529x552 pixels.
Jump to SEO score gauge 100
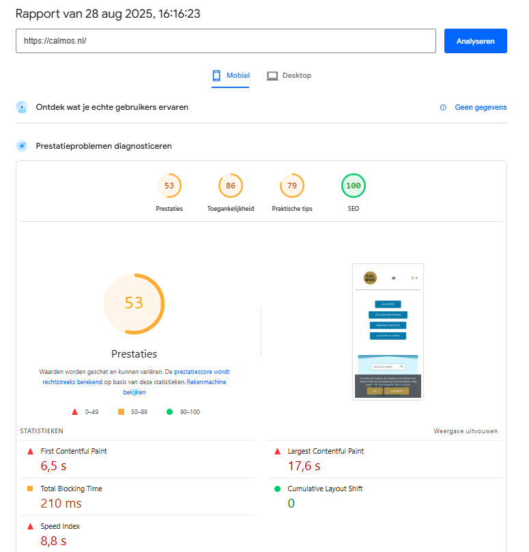(x=353, y=186)
